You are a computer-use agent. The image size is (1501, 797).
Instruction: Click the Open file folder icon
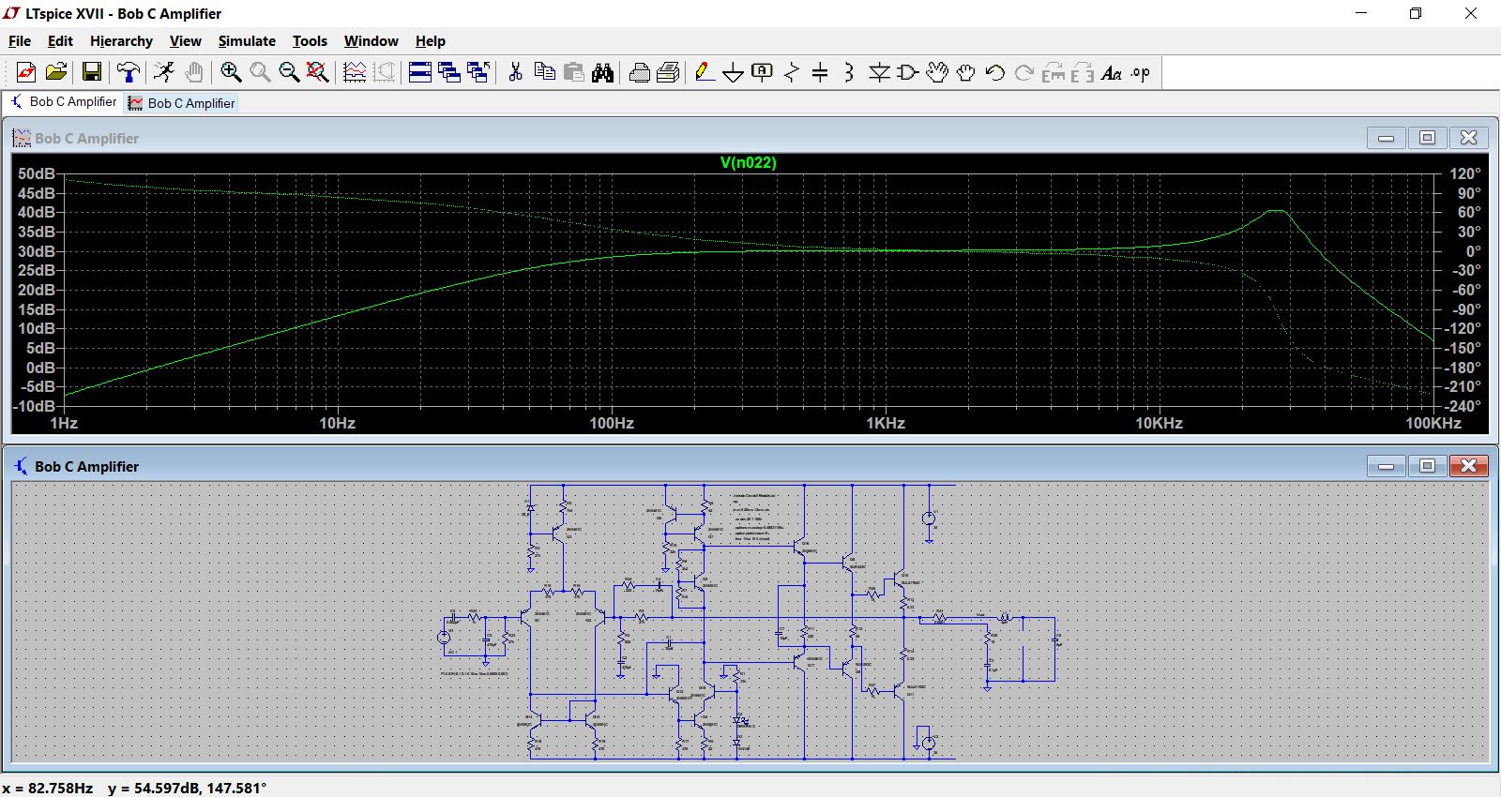pyautogui.click(x=56, y=72)
